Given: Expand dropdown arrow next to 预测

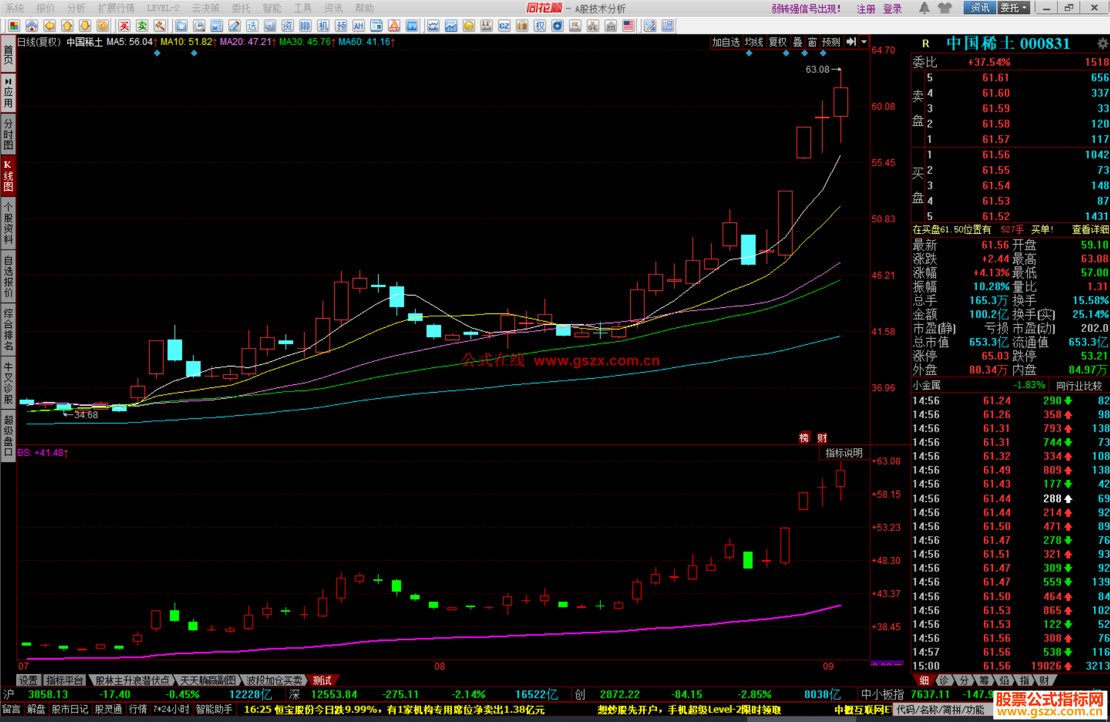Looking at the screenshot, I should coord(864,42).
